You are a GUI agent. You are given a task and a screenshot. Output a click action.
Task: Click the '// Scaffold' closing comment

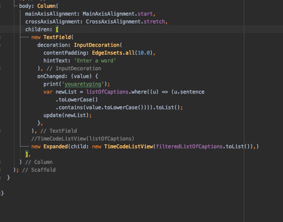click(39, 170)
